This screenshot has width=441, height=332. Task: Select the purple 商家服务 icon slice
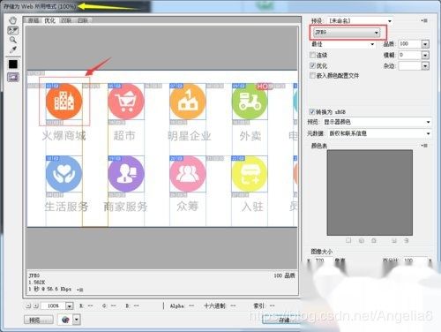[126, 174]
